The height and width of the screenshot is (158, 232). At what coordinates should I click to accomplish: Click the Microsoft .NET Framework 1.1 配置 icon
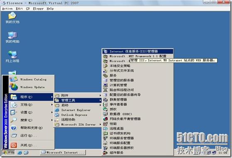(105, 56)
